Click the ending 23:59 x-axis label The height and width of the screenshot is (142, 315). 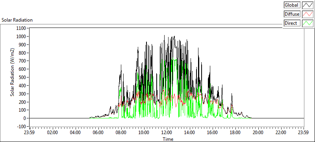click(x=304, y=133)
